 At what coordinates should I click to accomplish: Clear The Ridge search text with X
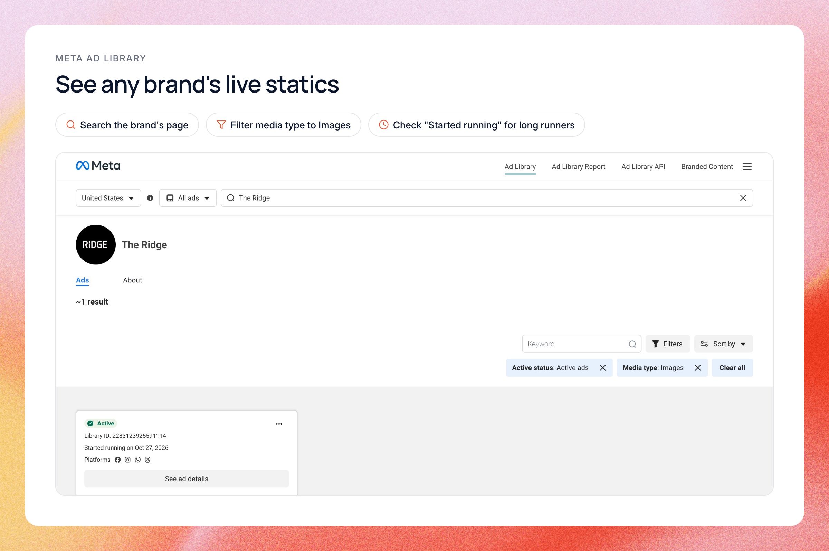743,198
